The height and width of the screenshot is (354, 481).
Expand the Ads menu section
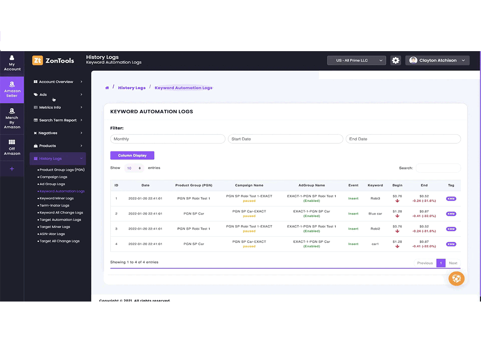point(58,95)
